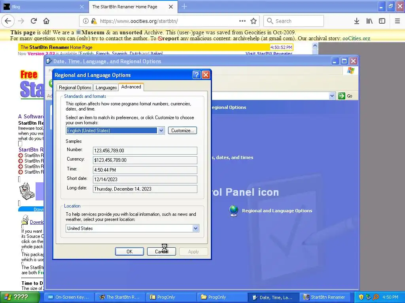Click the Visit StarPW Revealer link
Image resolution: width=405 pixels, height=303 pixels.
(269, 53)
